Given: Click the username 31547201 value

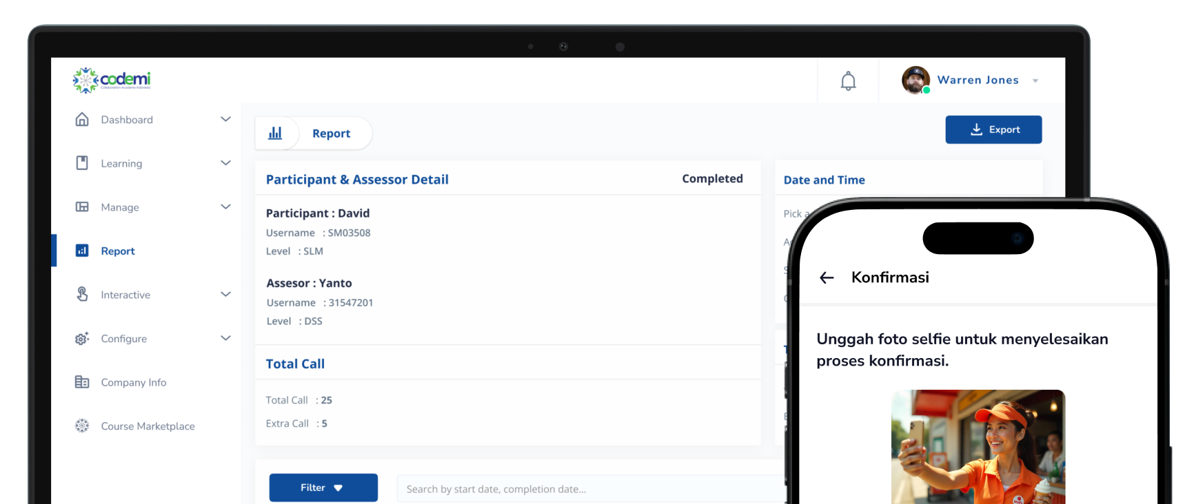Looking at the screenshot, I should pyautogui.click(x=351, y=302).
